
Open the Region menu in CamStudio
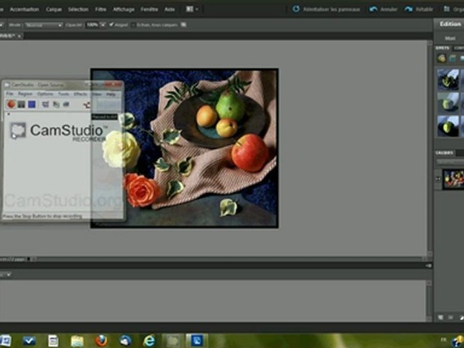25,94
